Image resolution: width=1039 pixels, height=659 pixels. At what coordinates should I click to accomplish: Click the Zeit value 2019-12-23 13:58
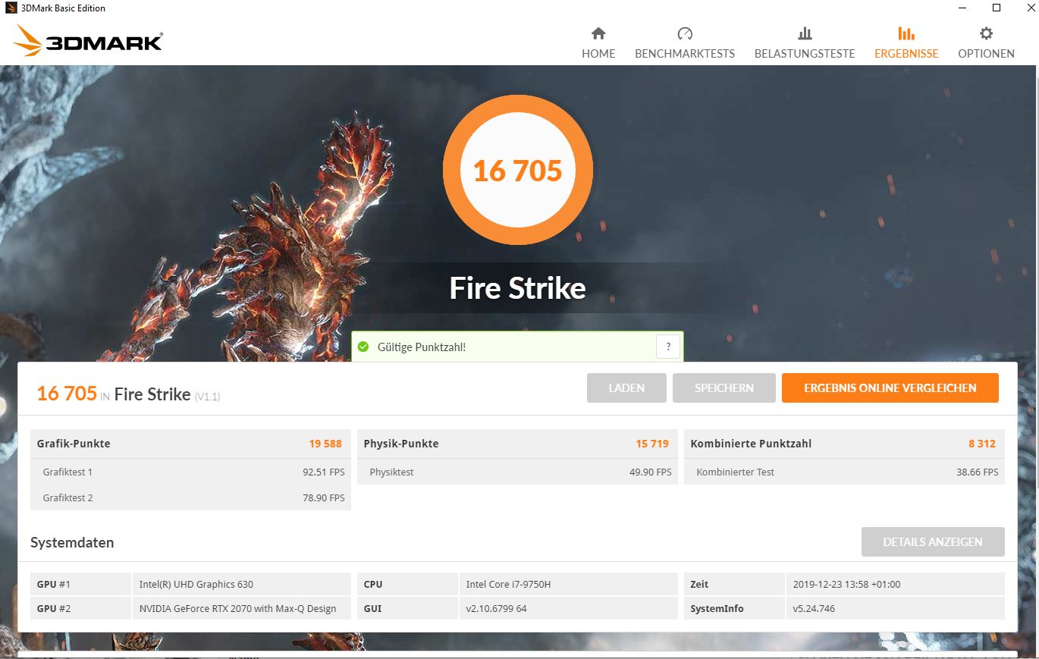(x=846, y=584)
